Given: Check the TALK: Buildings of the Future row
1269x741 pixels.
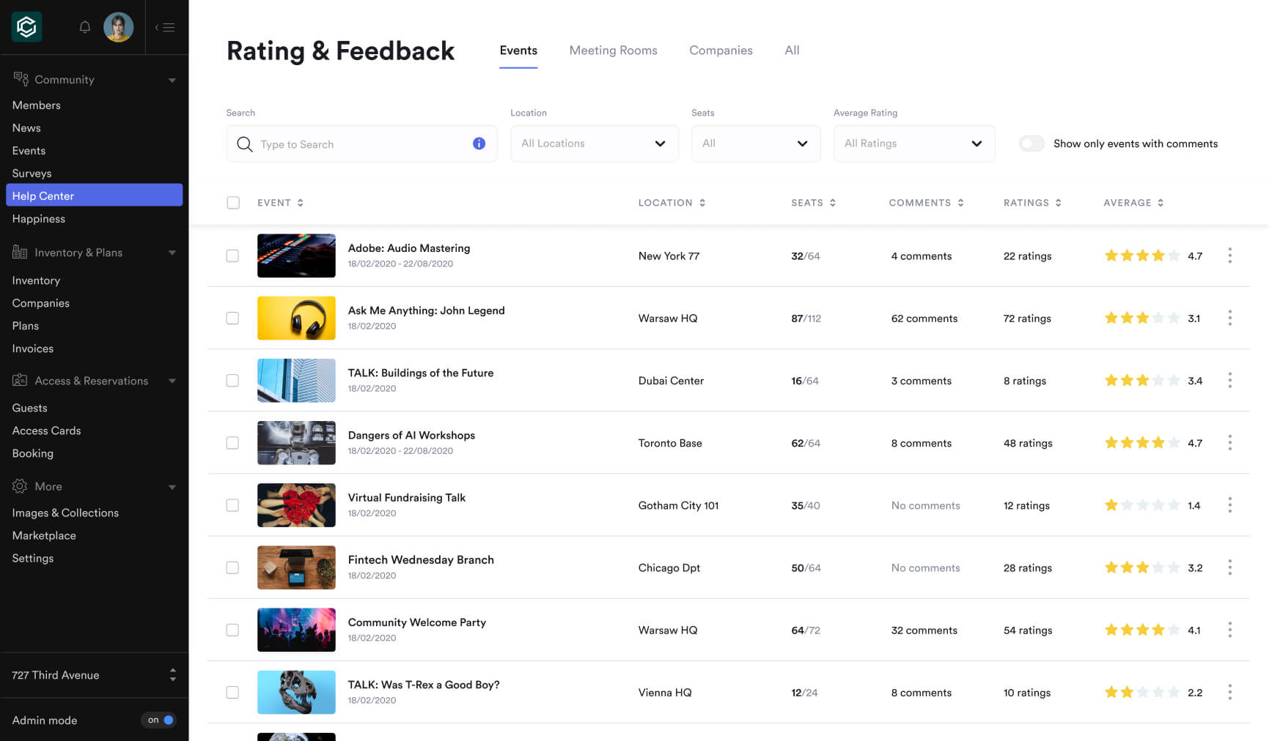Looking at the screenshot, I should click(x=232, y=380).
